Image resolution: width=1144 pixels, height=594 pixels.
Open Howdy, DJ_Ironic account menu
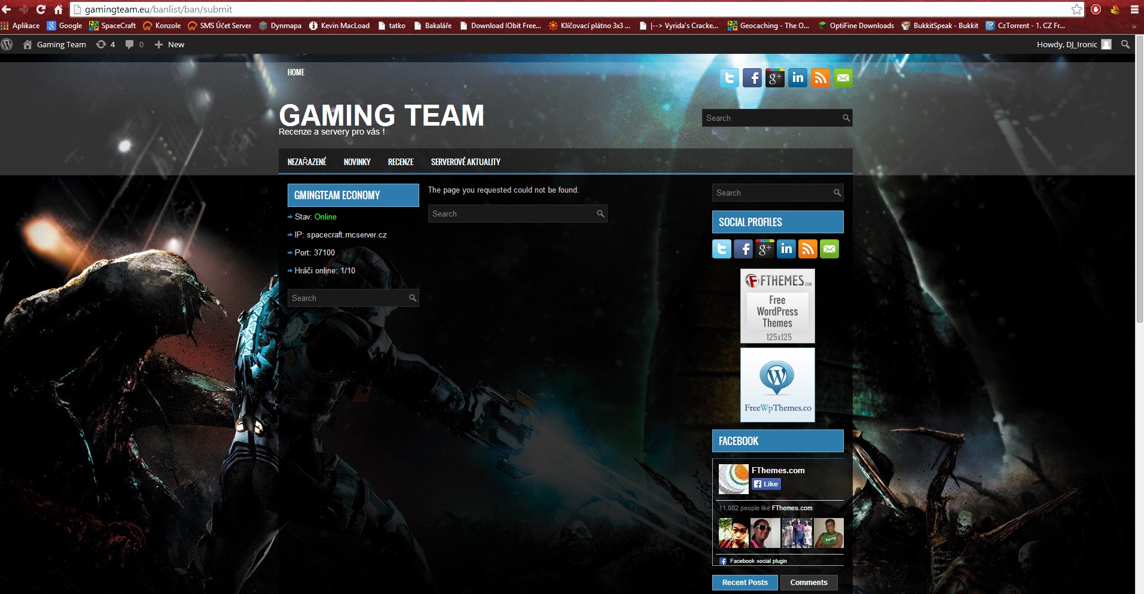click(x=1074, y=44)
